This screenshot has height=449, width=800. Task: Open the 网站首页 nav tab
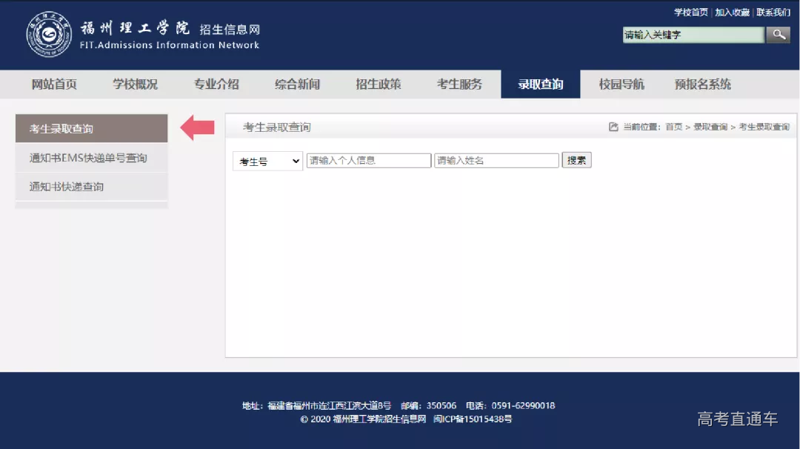pyautogui.click(x=54, y=84)
